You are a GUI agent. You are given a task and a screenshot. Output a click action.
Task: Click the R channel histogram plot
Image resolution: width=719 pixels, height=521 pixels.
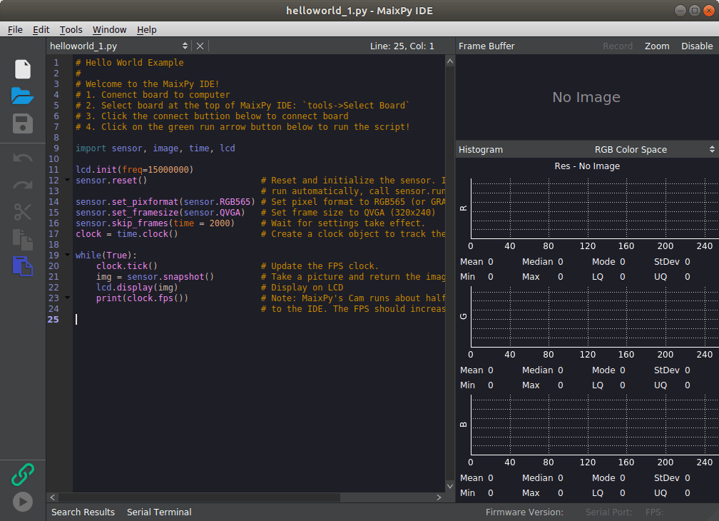click(x=595, y=208)
